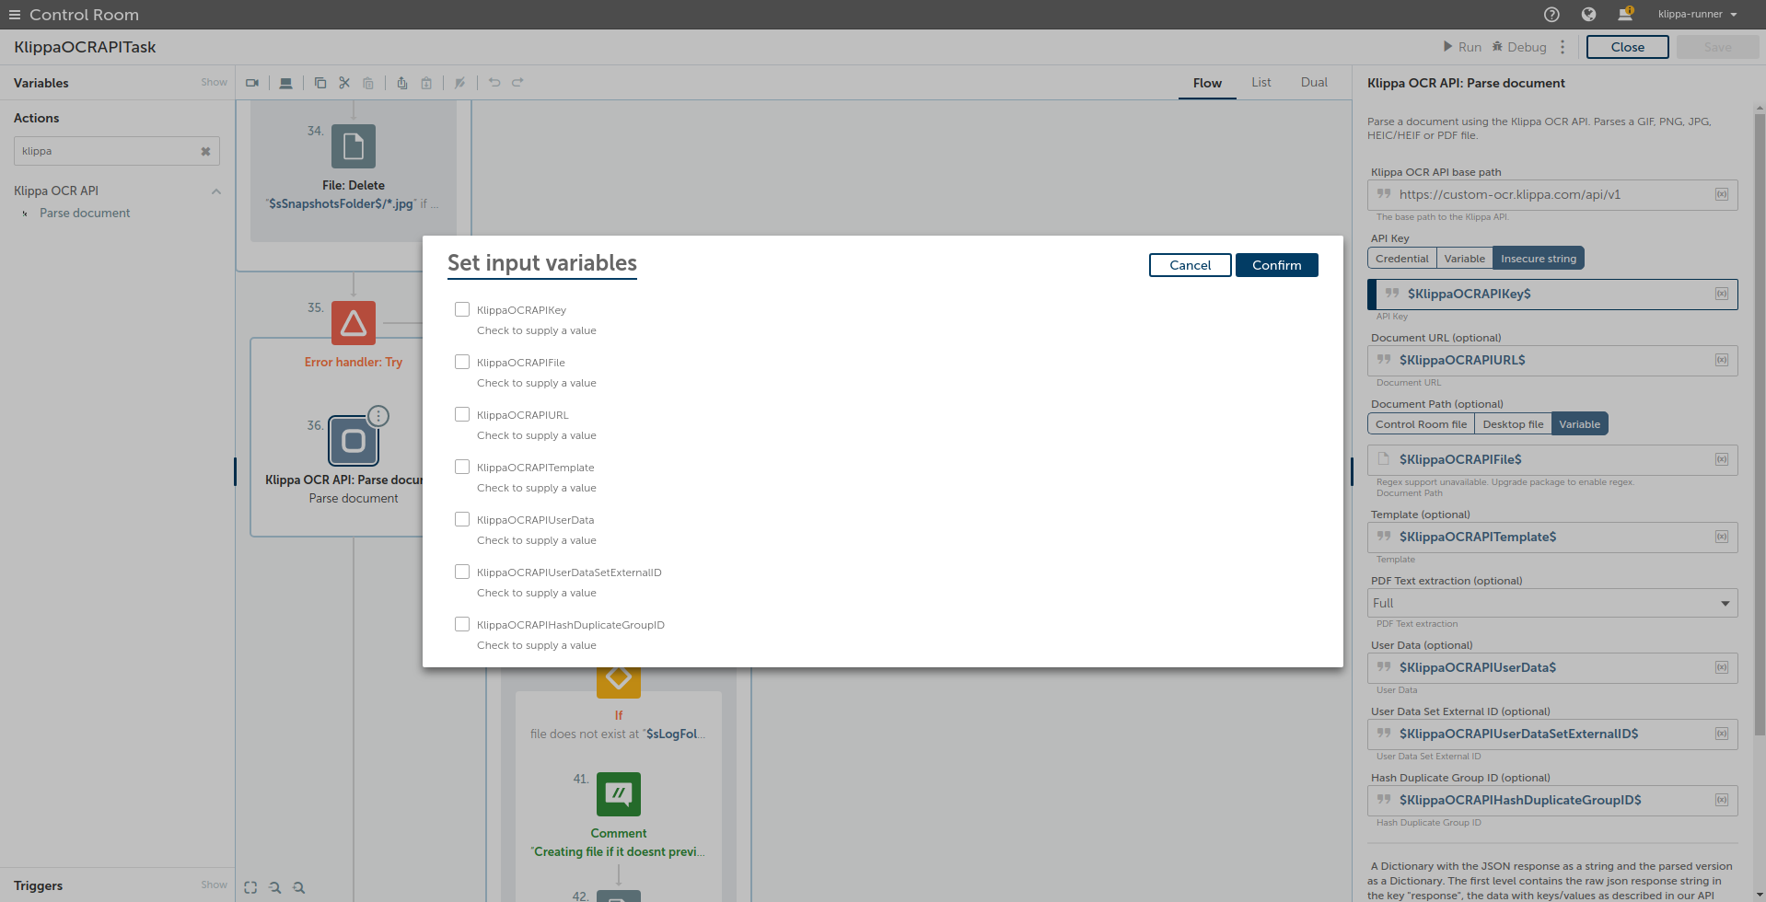Clear the actions search box text
Image resolution: width=1766 pixels, height=902 pixels.
pos(205,152)
